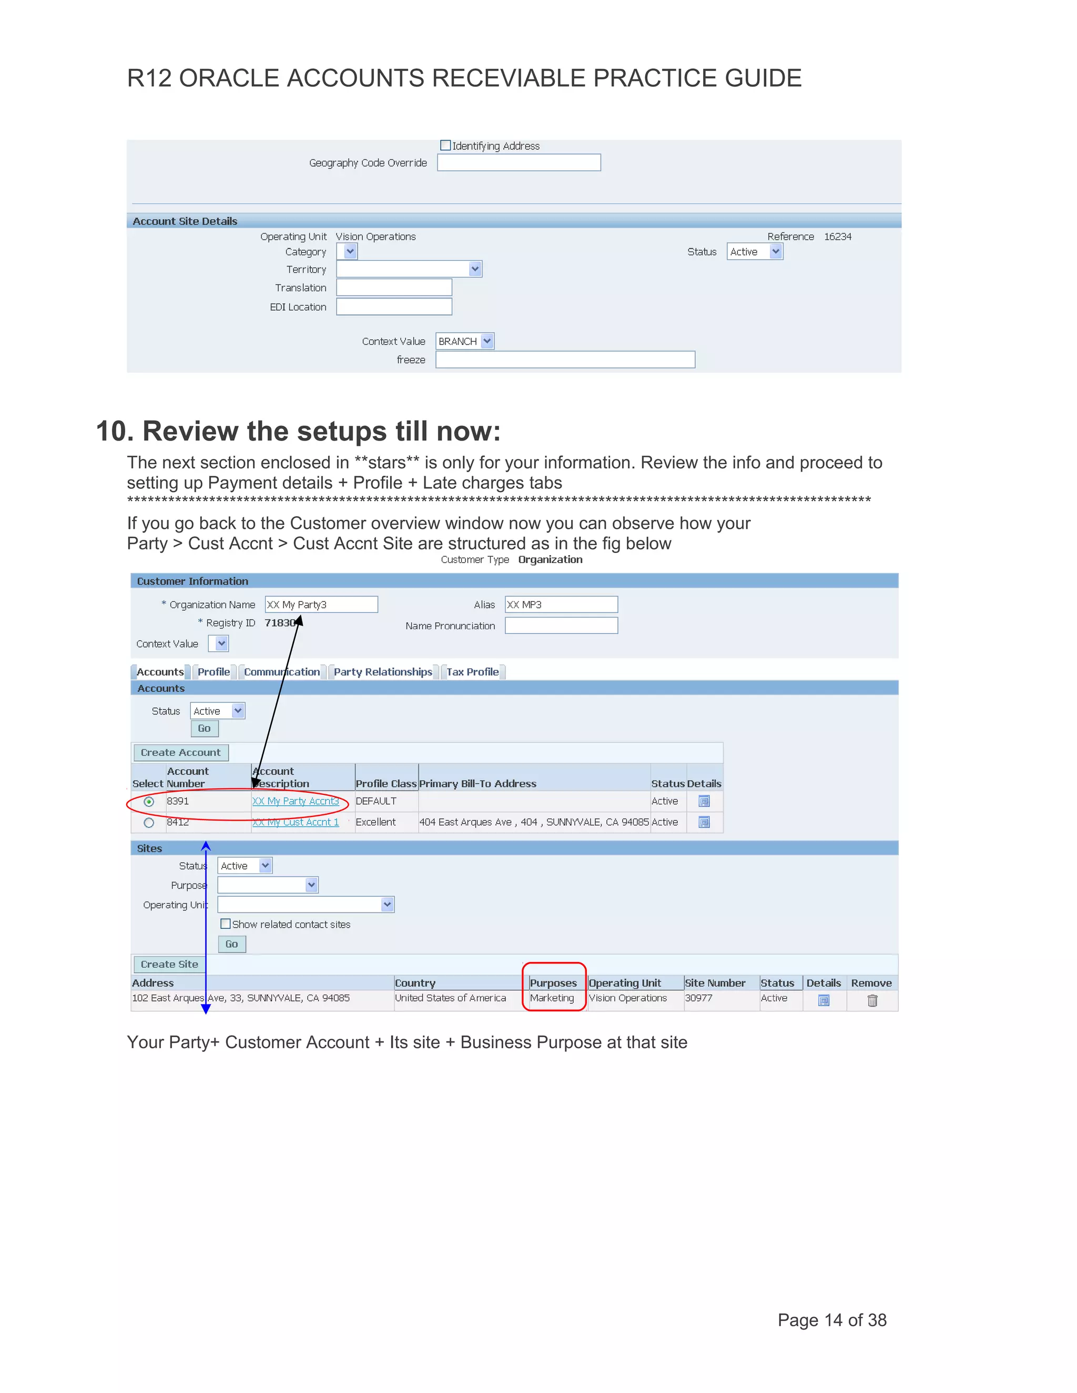The image size is (1077, 1393).
Task: Open Customer Information Context Value dropdown
Action: 218,643
